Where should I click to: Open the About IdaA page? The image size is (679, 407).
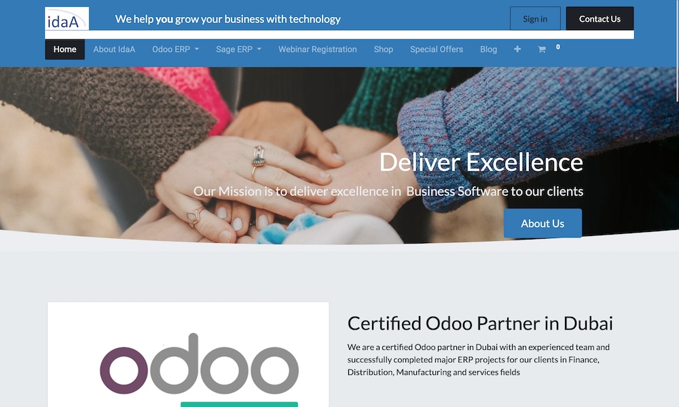(x=114, y=50)
